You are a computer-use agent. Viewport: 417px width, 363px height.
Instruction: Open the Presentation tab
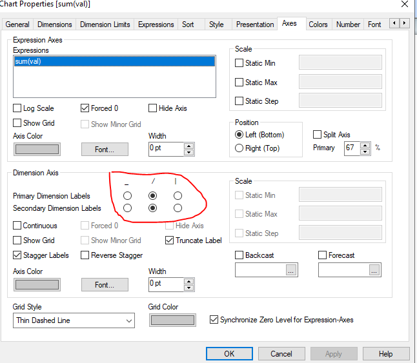tap(255, 25)
